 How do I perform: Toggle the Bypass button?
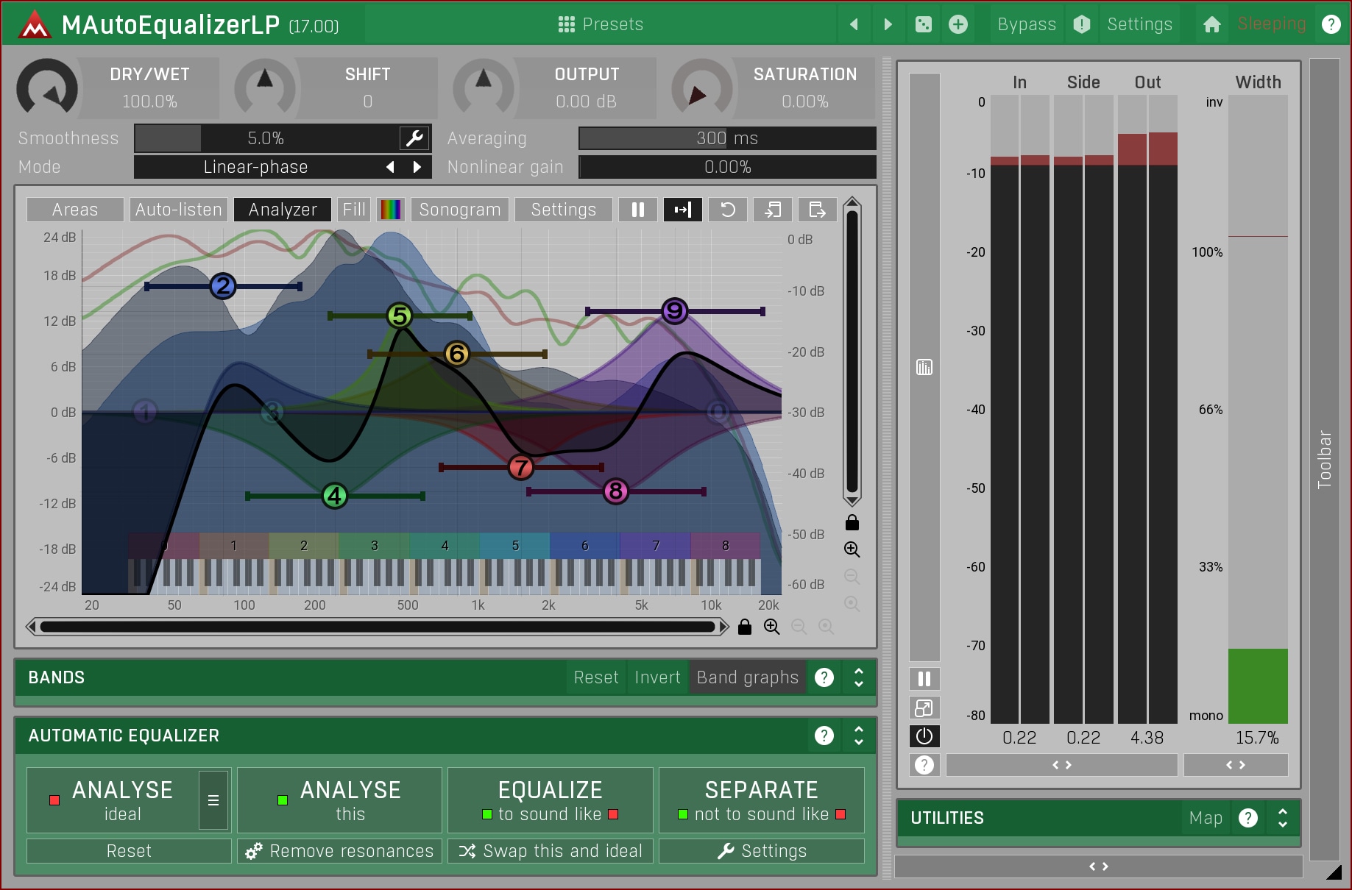[1026, 24]
